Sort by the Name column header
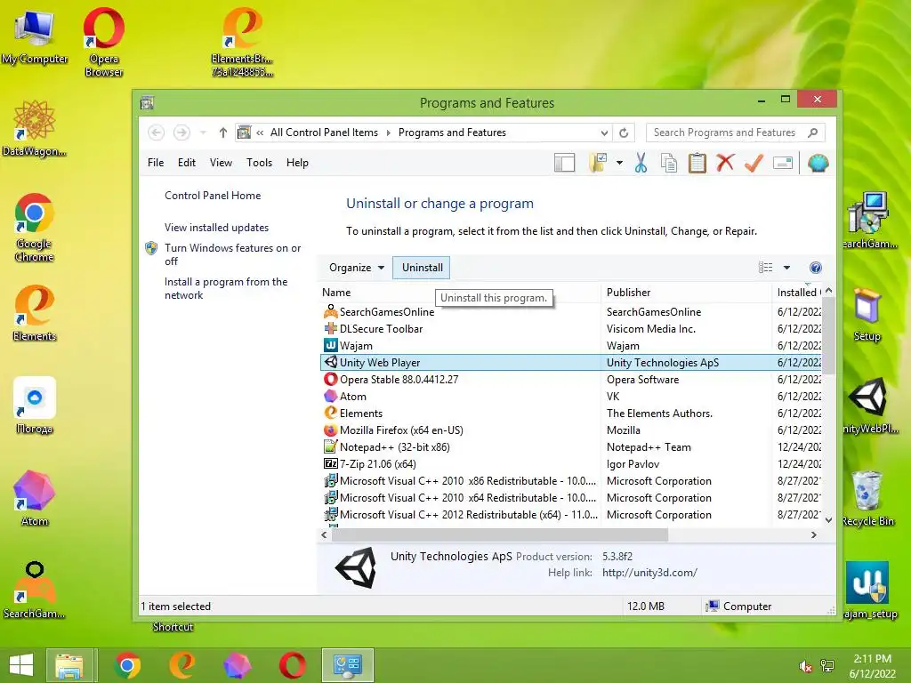The height and width of the screenshot is (683, 911). click(459, 292)
